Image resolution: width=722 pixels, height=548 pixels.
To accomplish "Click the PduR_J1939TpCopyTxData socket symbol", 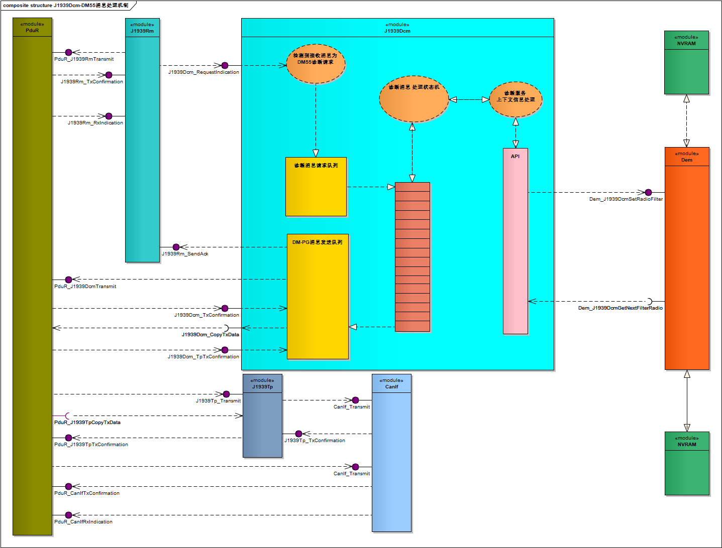I will click(x=68, y=416).
